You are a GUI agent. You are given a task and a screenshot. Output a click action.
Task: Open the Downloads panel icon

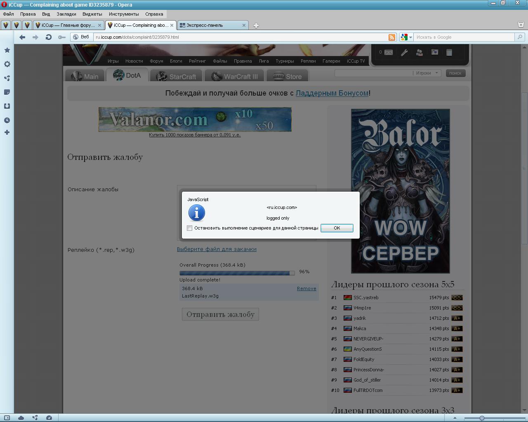(x=7, y=106)
